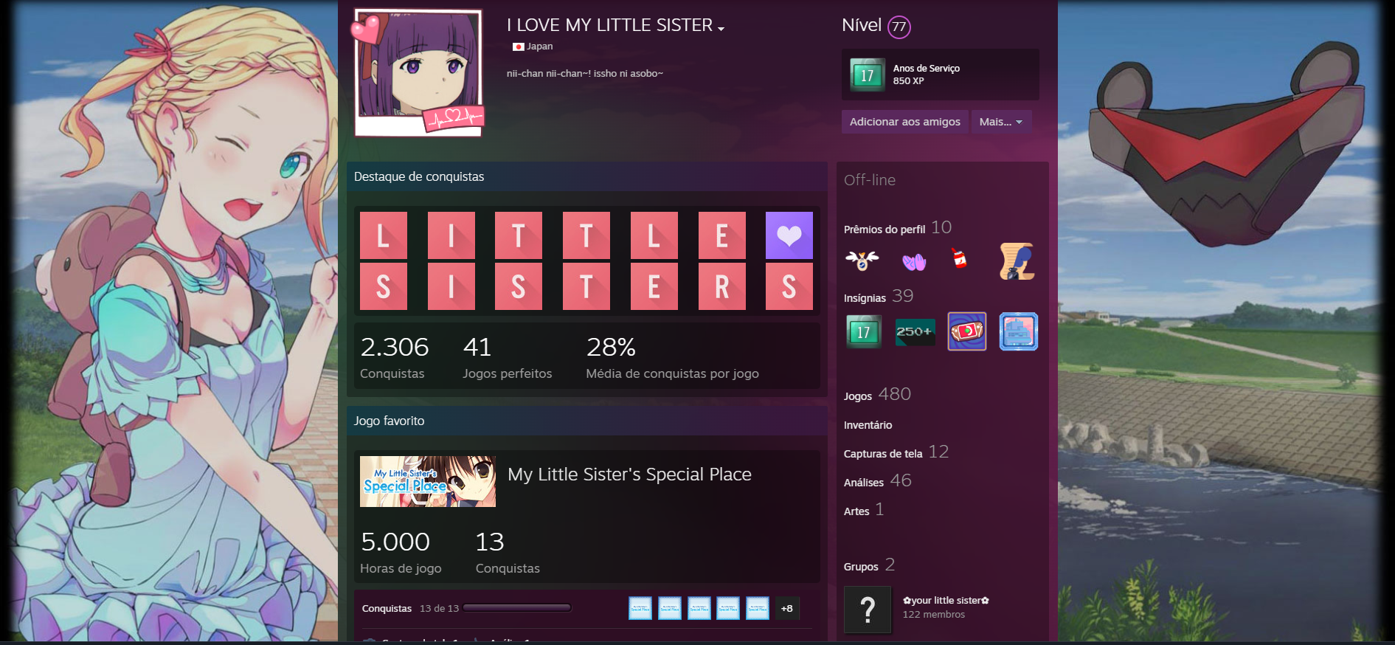Expand the +8 more achievements tile
This screenshot has width=1395, height=645.
[x=787, y=608]
